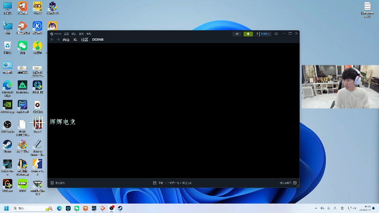The width and height of the screenshot is (379, 213).
Task: Open Microsoft Edge from the taskbar
Action: point(59,208)
